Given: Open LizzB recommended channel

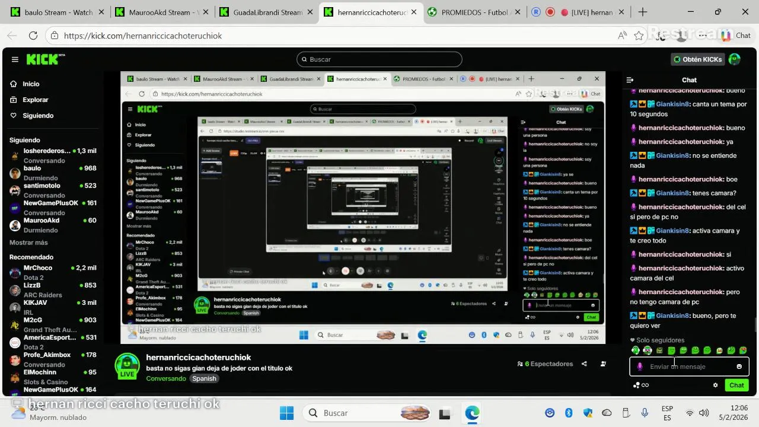Looking at the screenshot, I should (53, 289).
